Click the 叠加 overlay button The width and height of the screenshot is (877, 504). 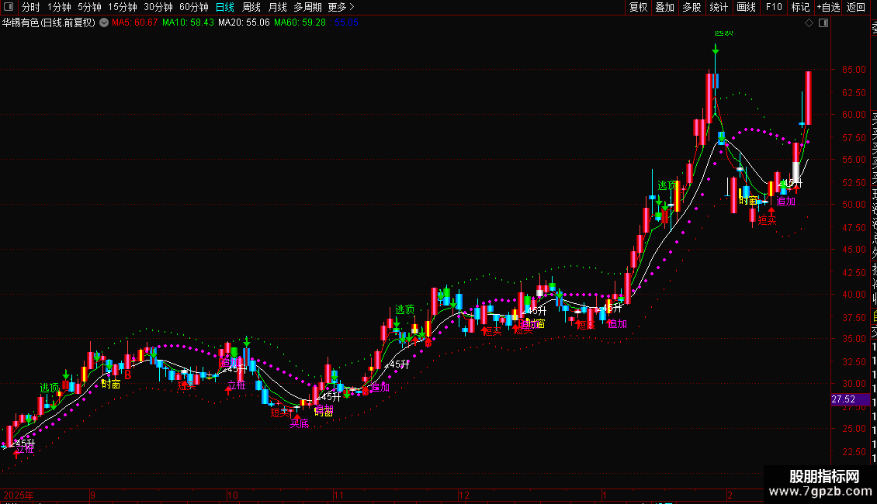coord(664,7)
